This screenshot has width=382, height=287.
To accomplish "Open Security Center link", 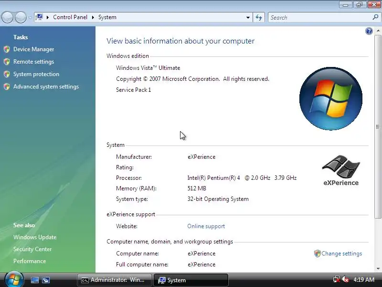I will (32, 249).
